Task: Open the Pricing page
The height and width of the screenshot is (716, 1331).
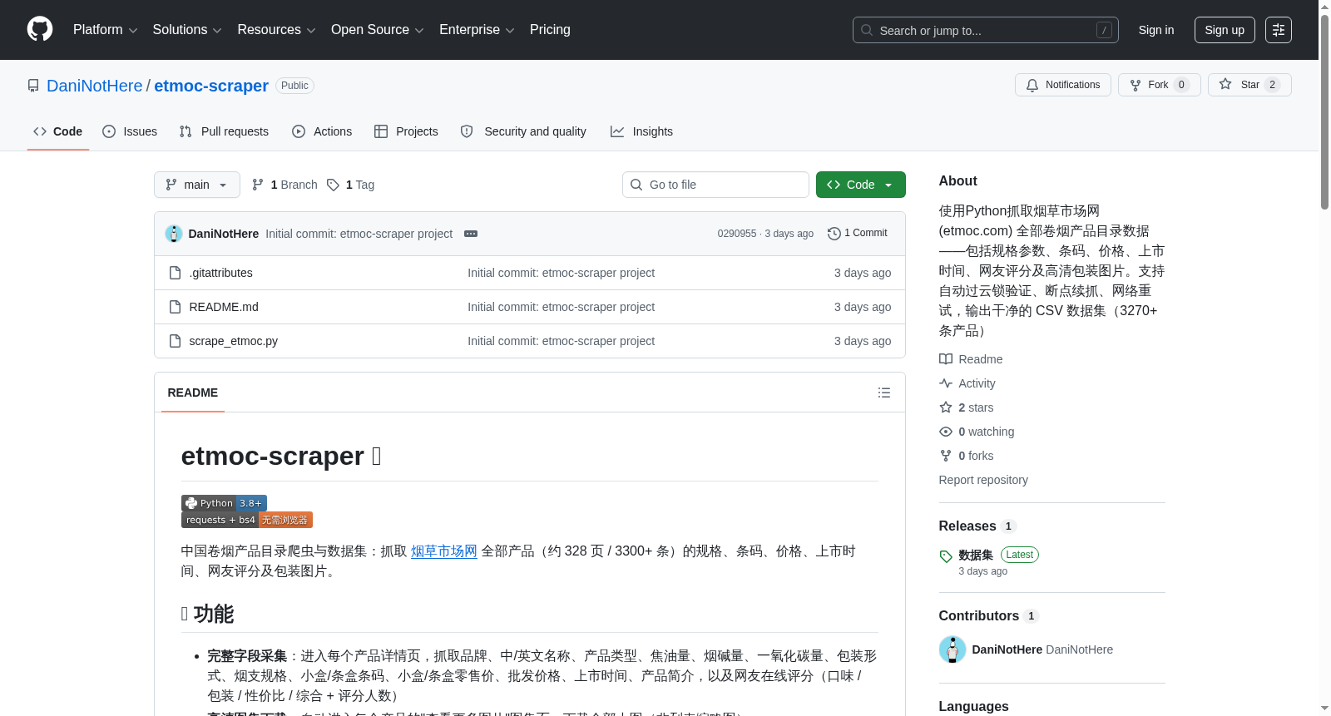Action: 550,30
